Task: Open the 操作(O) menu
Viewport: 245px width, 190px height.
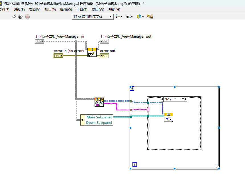Action: [x=66, y=10]
